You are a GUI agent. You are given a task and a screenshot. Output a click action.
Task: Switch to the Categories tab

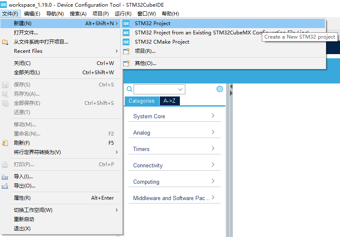point(142,101)
